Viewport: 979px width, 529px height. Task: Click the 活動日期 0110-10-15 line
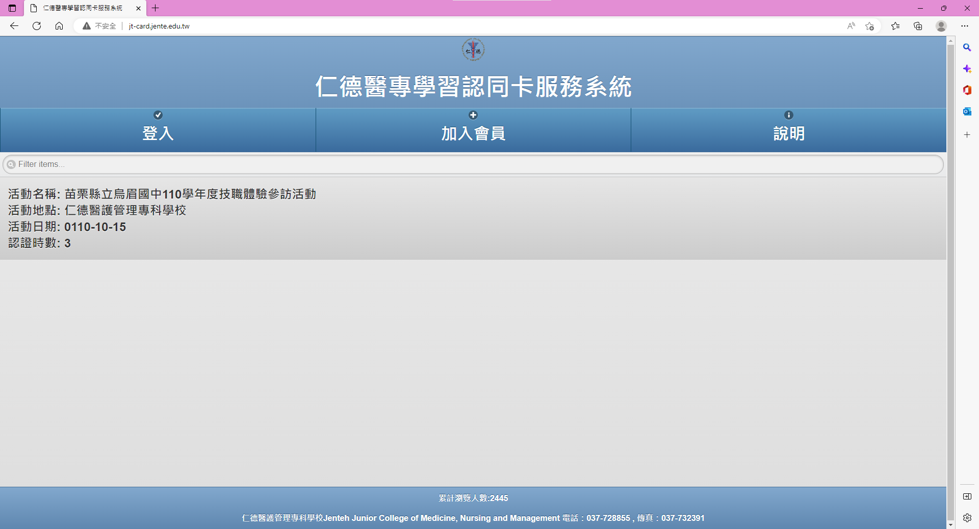[x=67, y=227]
